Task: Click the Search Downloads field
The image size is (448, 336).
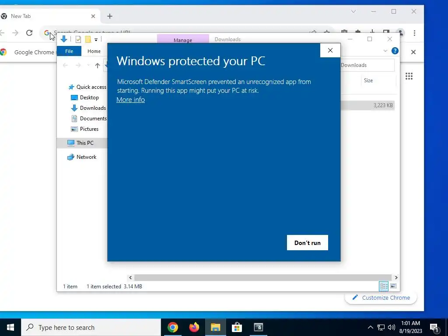Action: click(367, 65)
